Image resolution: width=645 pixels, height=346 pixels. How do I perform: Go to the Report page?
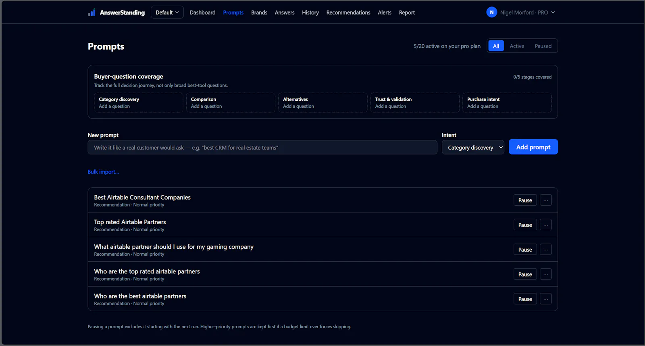407,13
